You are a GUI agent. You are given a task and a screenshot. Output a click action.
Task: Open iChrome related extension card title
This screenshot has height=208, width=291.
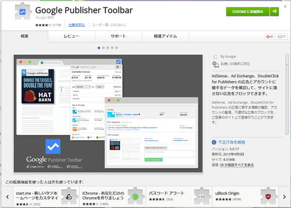[x=103, y=195]
